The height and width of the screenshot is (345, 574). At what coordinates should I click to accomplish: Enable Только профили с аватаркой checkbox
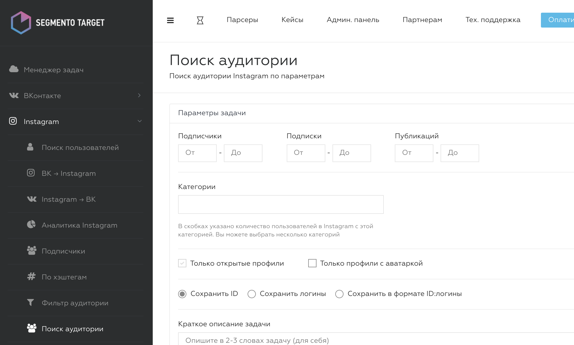(312, 263)
